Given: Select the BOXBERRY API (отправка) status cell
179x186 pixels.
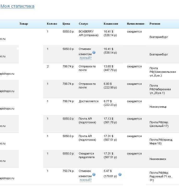Looking at the screenshot, I should tap(89, 33).
